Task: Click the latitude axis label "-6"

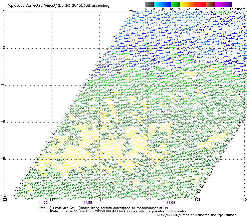Action: point(3,122)
